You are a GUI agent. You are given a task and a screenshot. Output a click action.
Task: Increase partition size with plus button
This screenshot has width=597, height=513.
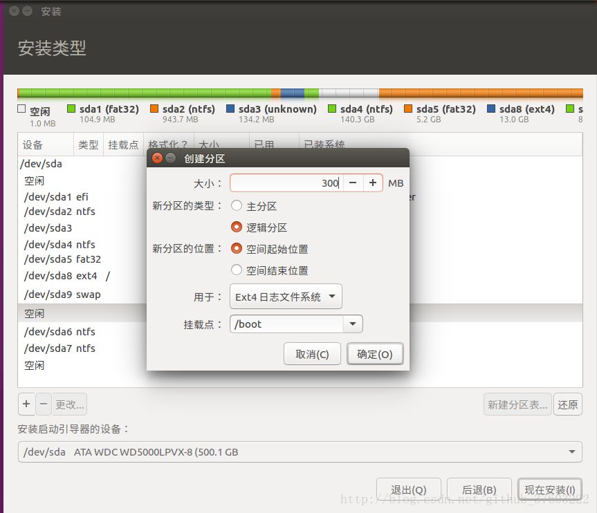click(373, 183)
